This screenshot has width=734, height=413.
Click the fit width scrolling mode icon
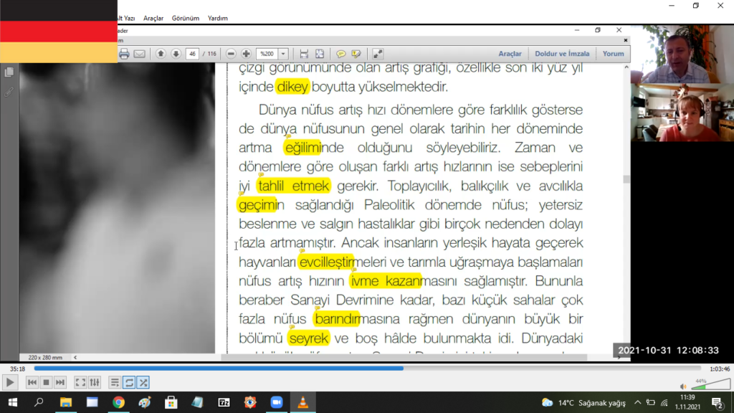[x=304, y=54]
